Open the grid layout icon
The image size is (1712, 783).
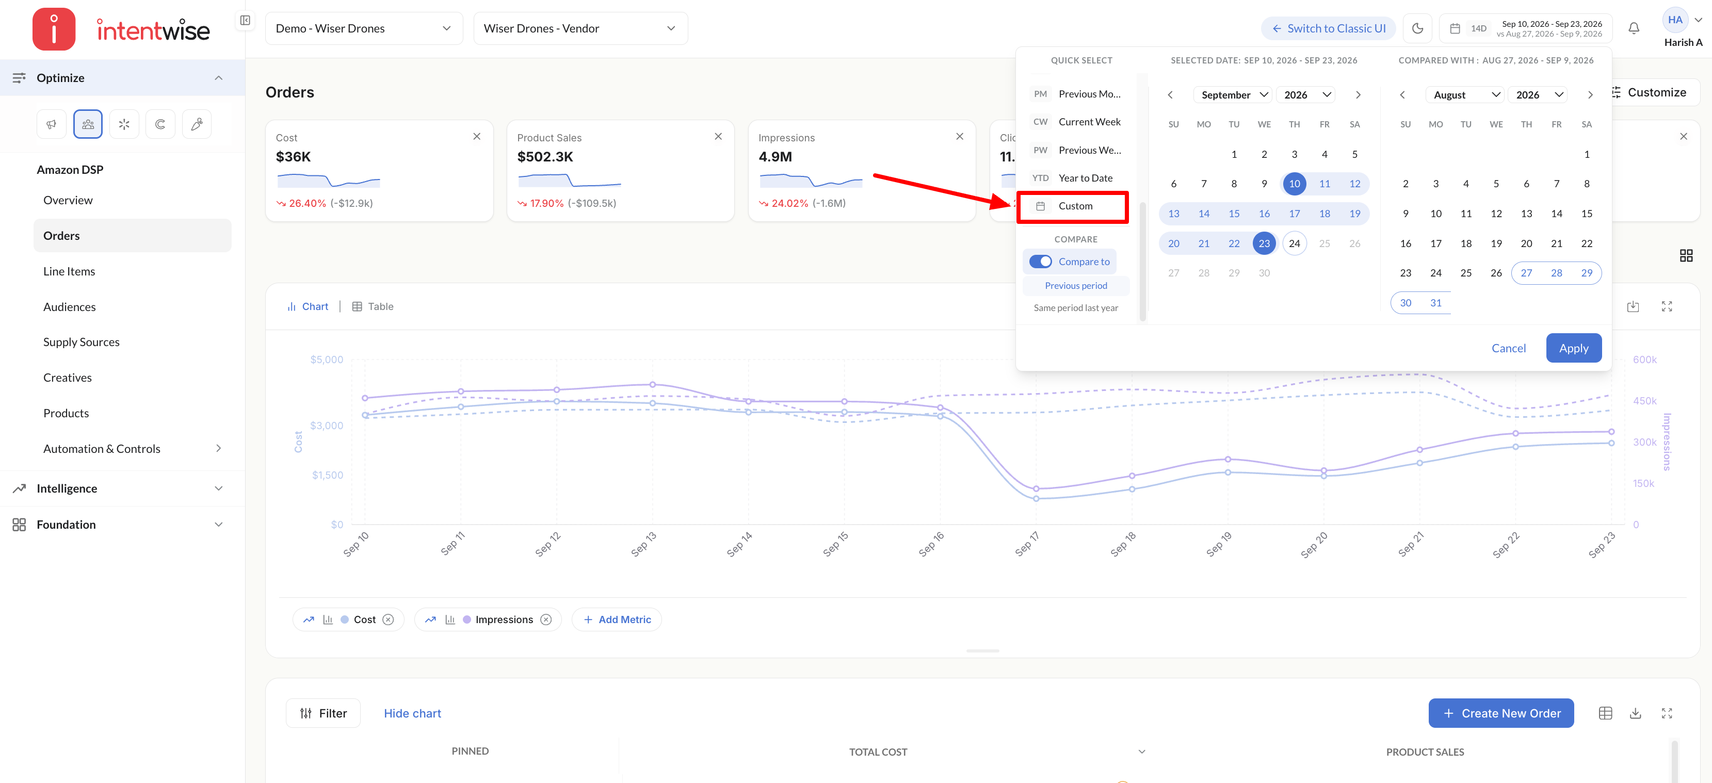pos(1686,256)
